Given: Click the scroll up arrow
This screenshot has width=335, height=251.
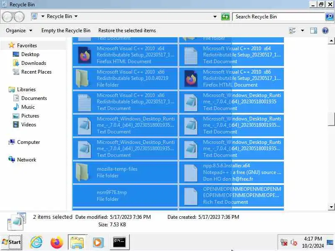Looking at the screenshot, I should pos(331,41).
